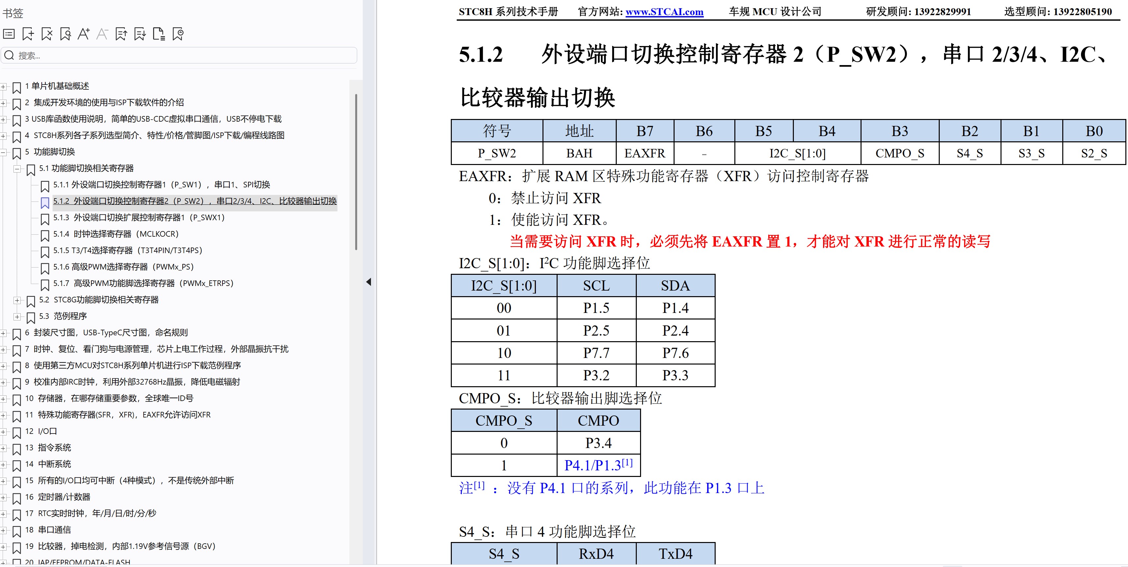Click the delete bookmark icon
This screenshot has height=567, width=1128.
[x=47, y=34]
